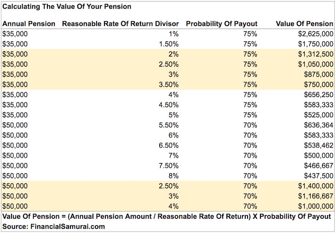Click the Calculating The Value Of Your Pension title
Image resolution: width=335 pixels, height=233 pixels.
coord(67,7)
